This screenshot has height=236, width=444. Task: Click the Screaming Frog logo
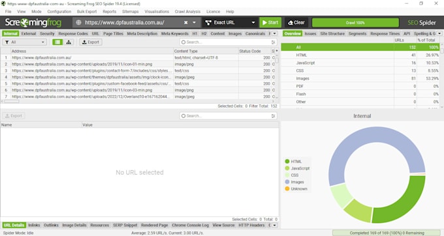pos(33,23)
